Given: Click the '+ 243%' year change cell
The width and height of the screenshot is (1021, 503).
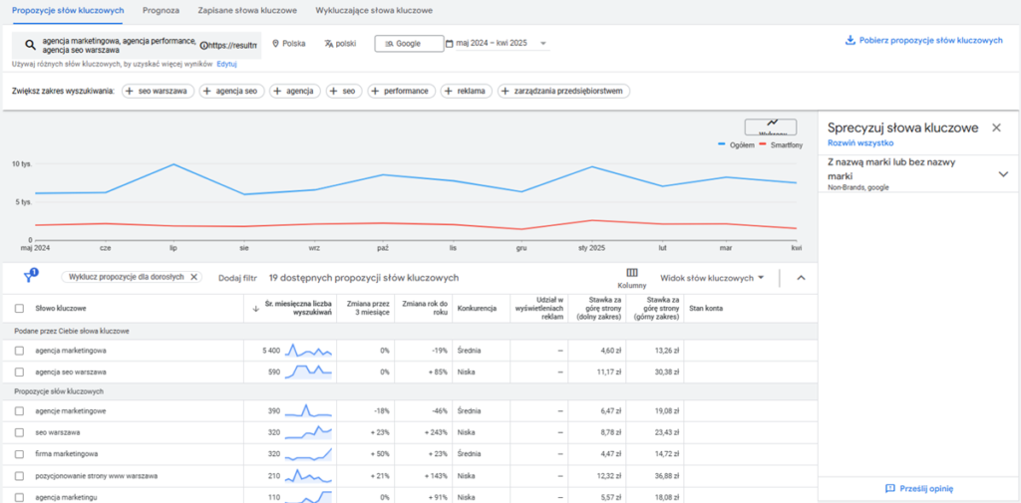Looking at the screenshot, I should [436, 432].
